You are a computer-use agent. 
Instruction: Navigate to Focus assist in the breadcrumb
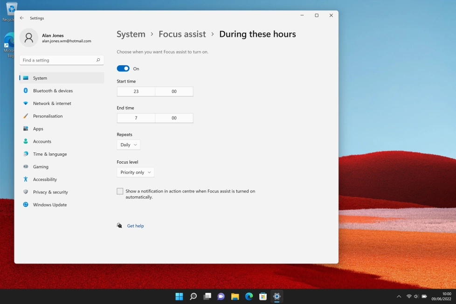[182, 34]
